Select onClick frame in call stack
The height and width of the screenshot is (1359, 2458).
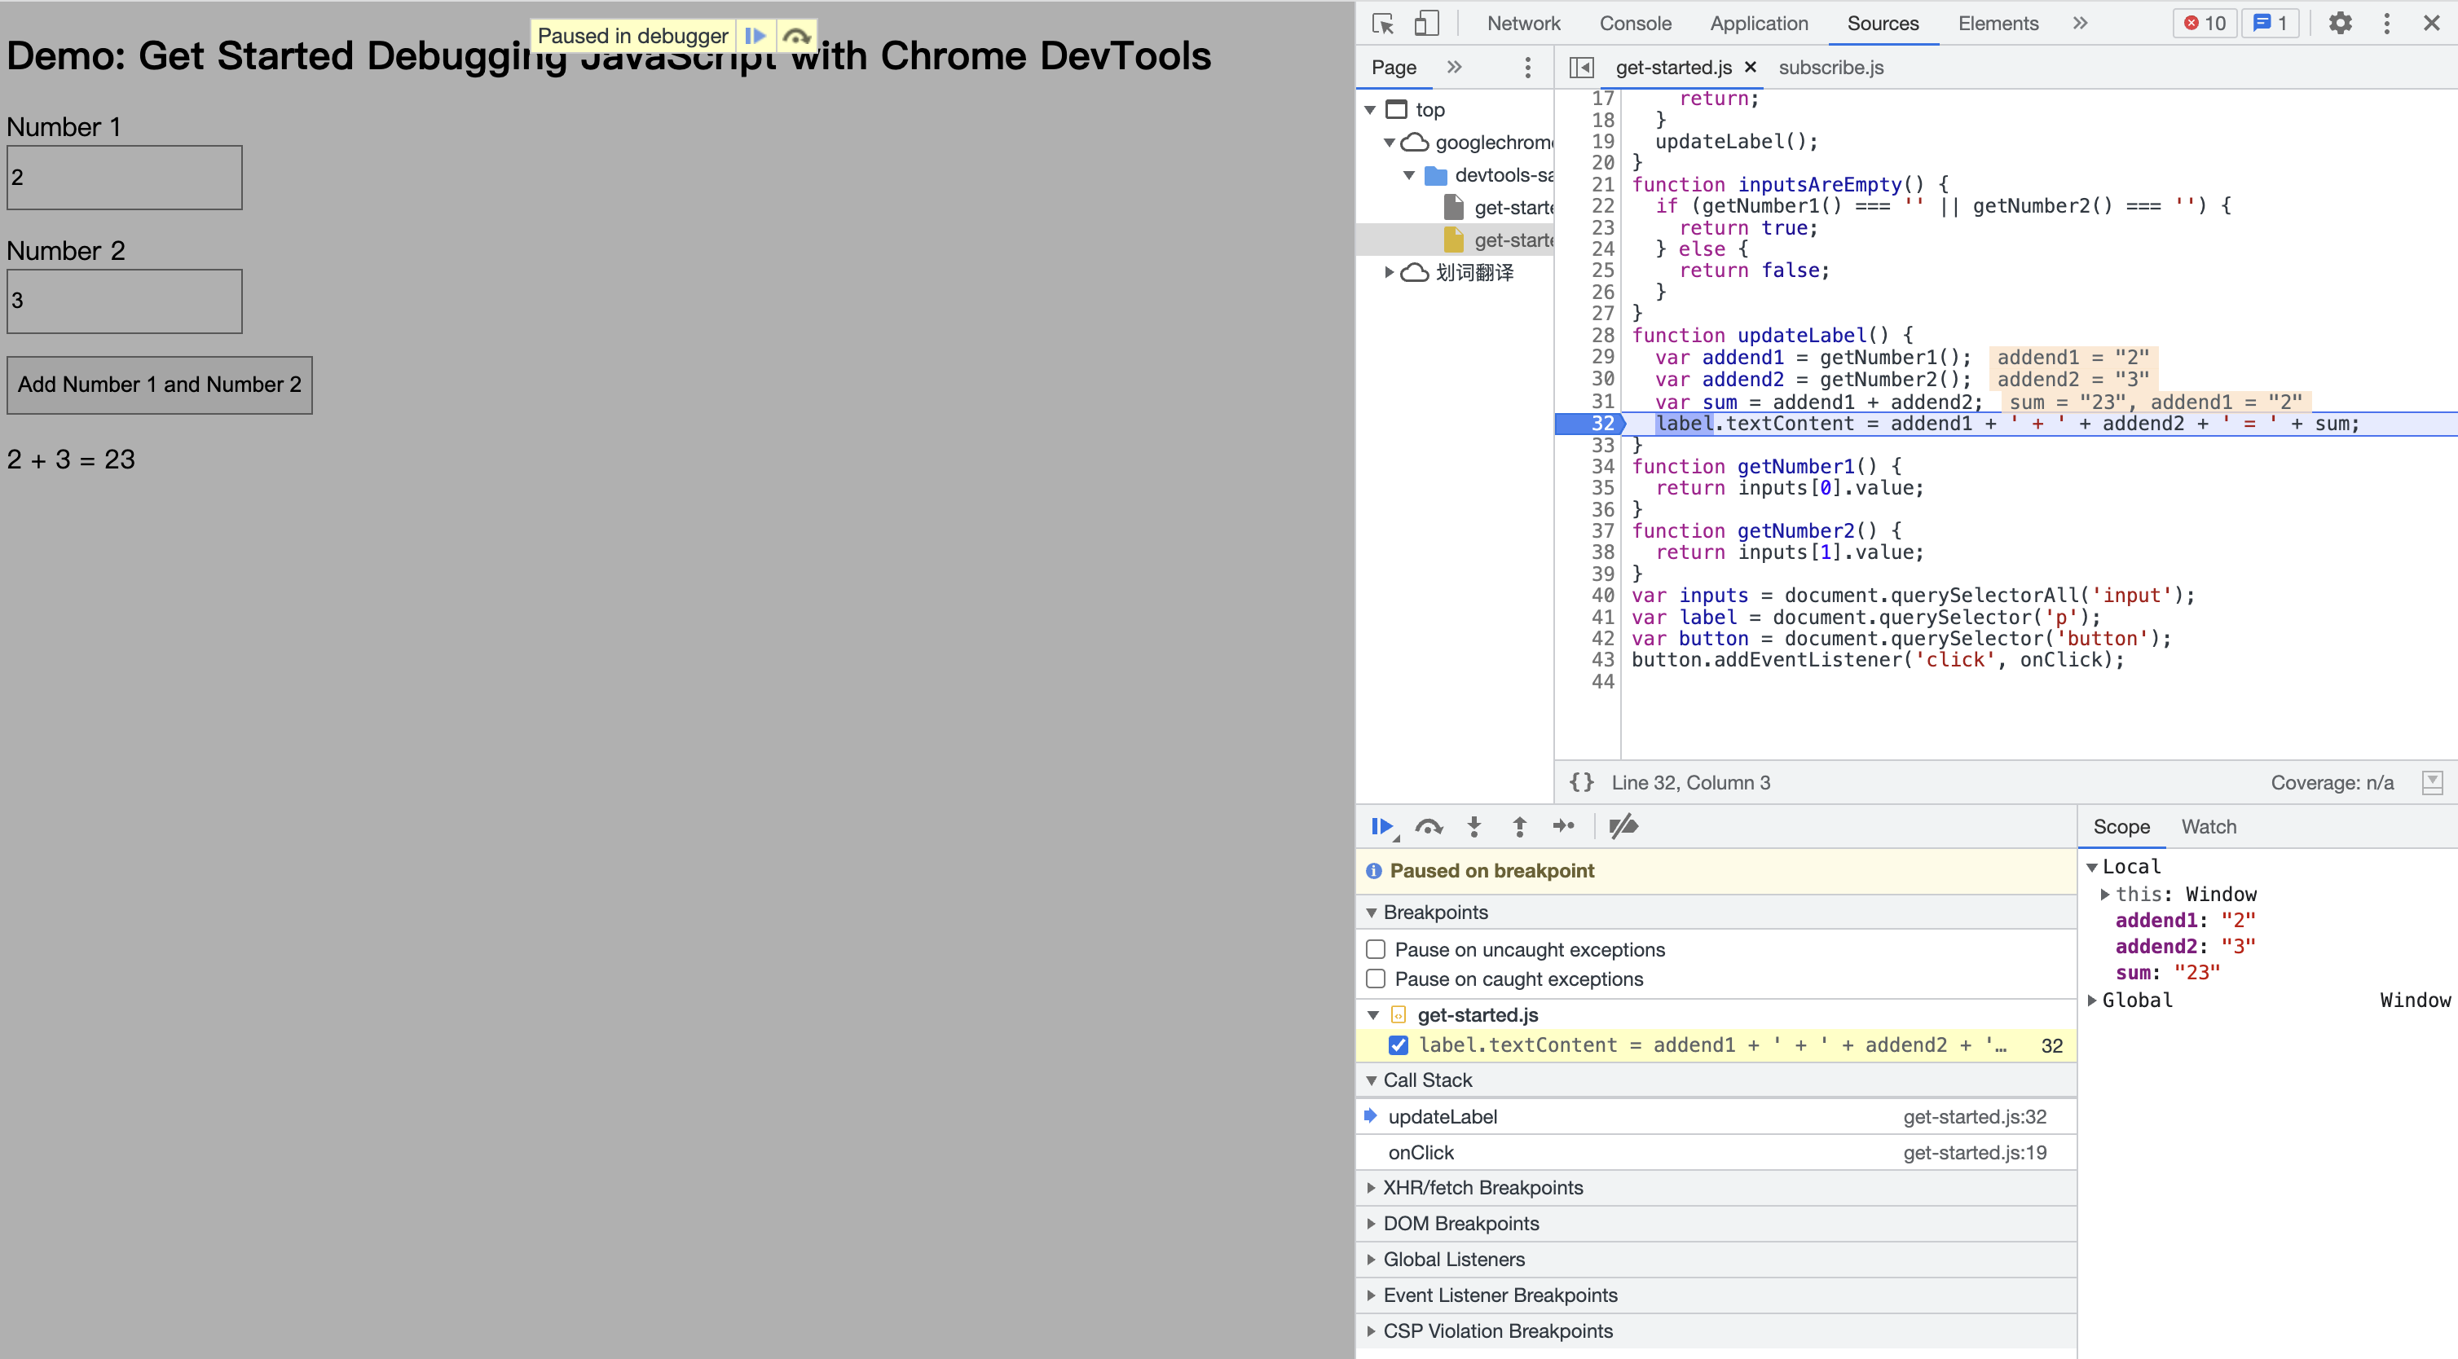[1716, 1152]
